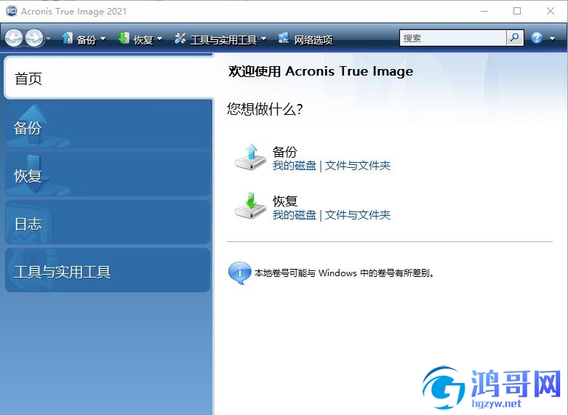The height and width of the screenshot is (415, 568).
Task: Select the 恢复 sidebar tab
Action: point(108,174)
